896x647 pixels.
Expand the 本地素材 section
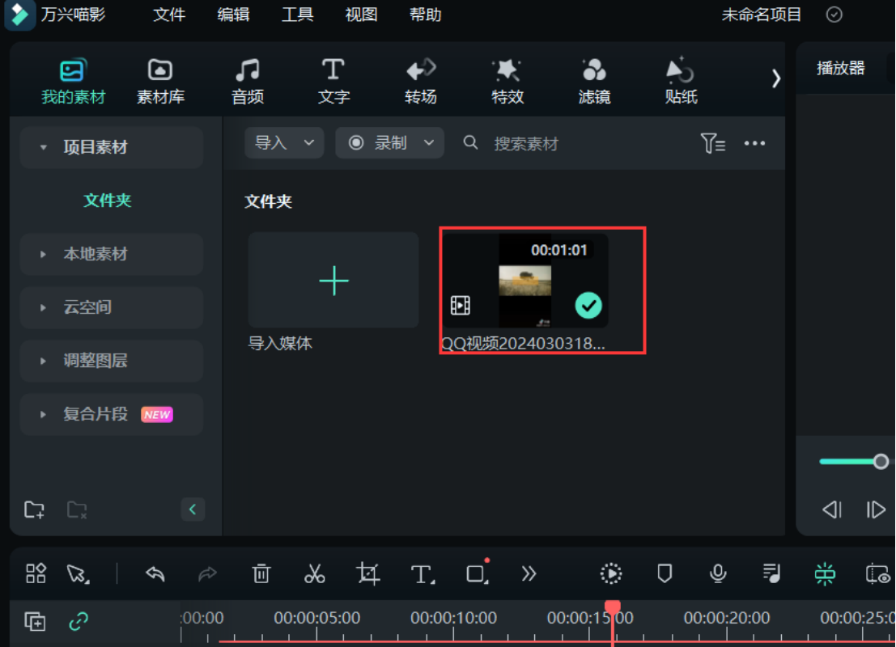(x=44, y=254)
